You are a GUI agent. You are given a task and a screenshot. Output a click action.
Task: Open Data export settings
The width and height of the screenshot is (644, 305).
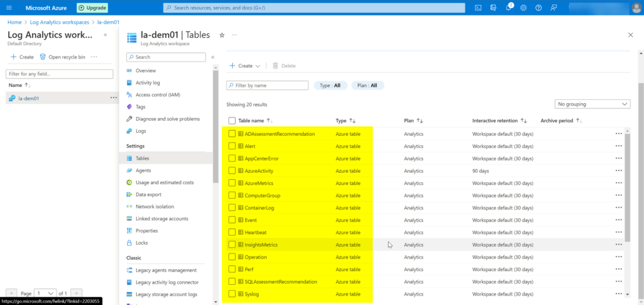click(x=148, y=194)
